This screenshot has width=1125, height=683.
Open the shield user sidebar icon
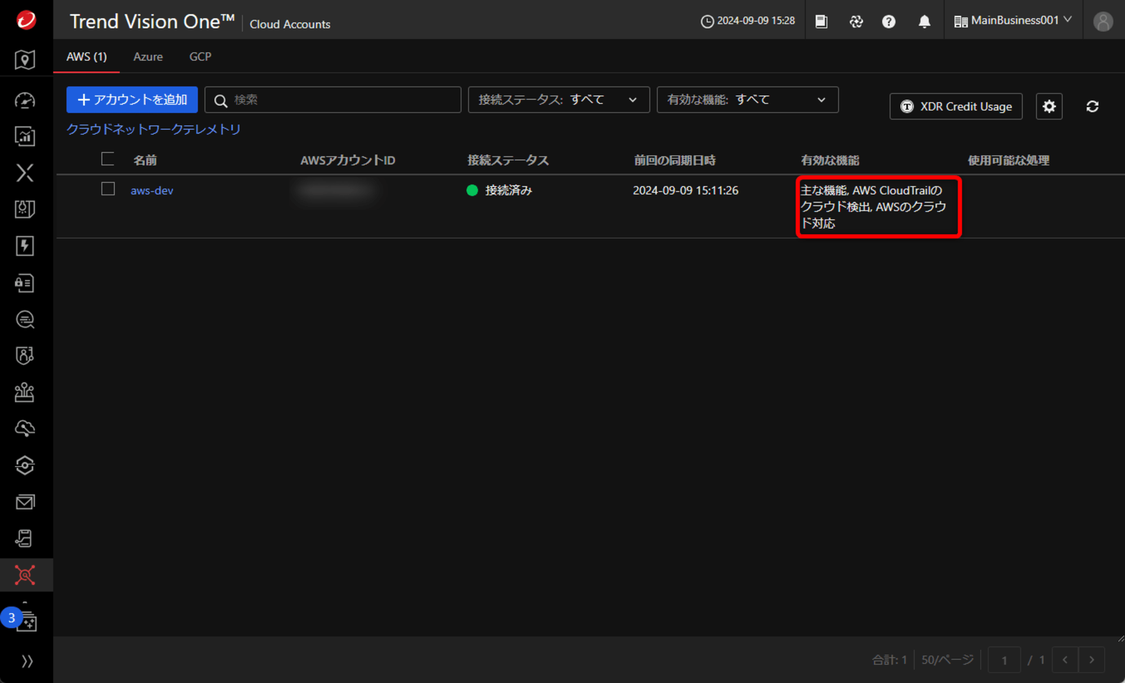coord(25,355)
